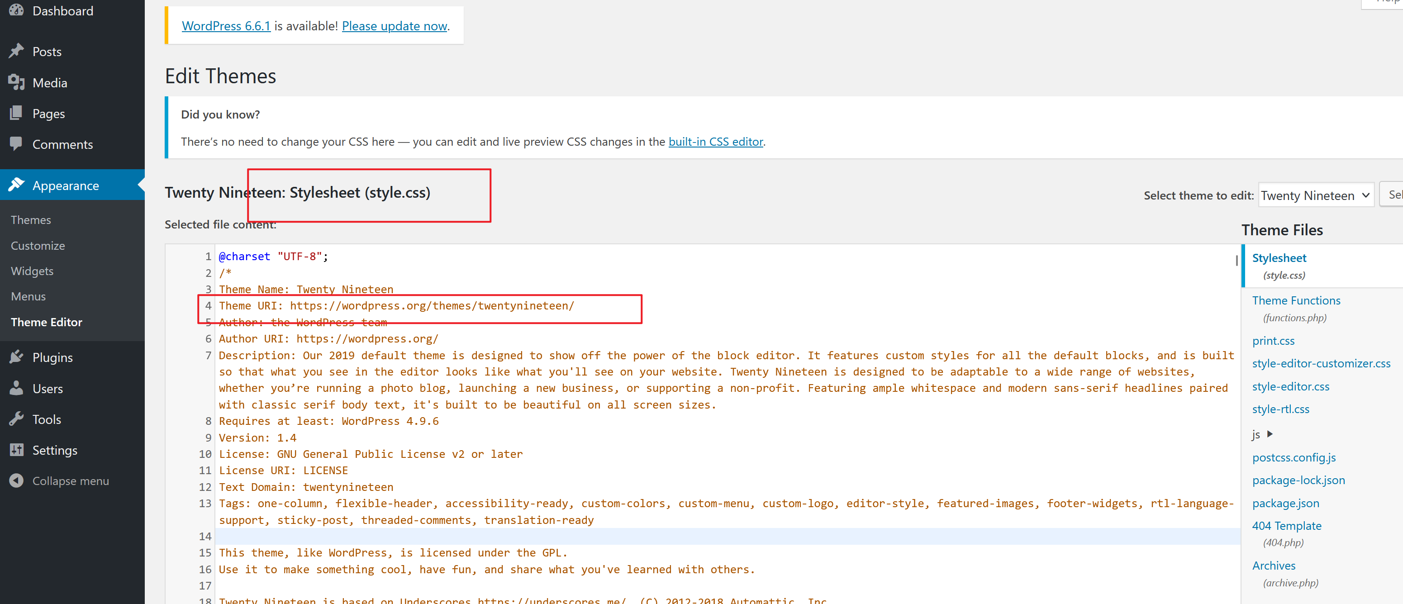Open the Users menu label

click(x=48, y=389)
